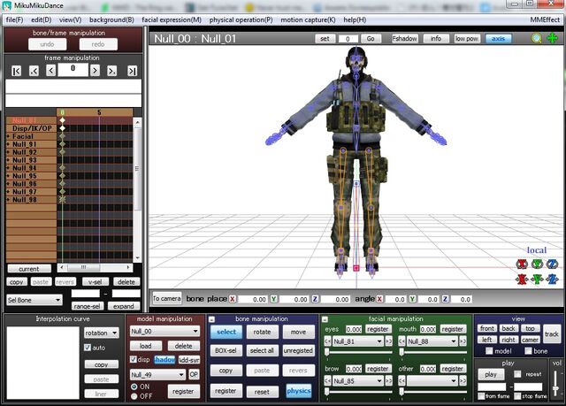Viewport: 566px width, 406px height.
Task: Open the file(F) menu
Action: click(x=15, y=19)
